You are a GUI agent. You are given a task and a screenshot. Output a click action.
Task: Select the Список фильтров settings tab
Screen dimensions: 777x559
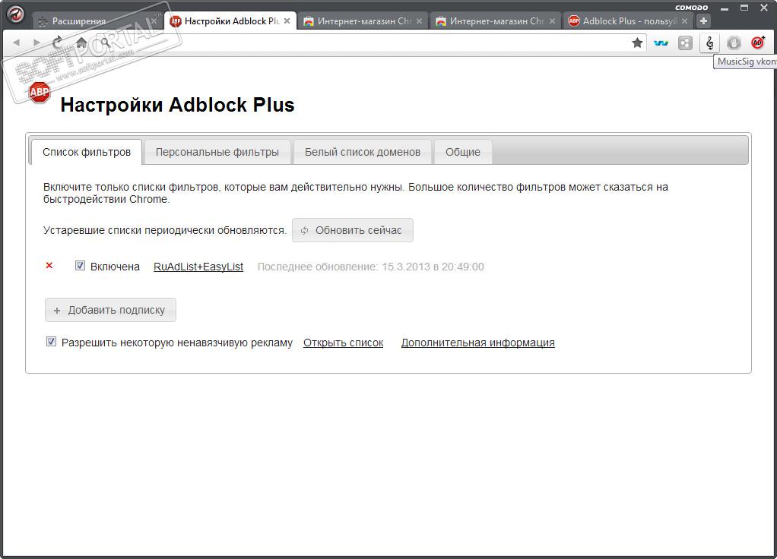click(x=87, y=152)
